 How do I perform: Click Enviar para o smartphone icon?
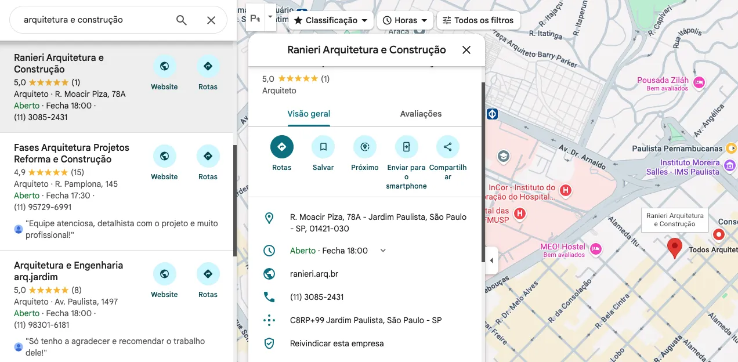[x=406, y=147]
